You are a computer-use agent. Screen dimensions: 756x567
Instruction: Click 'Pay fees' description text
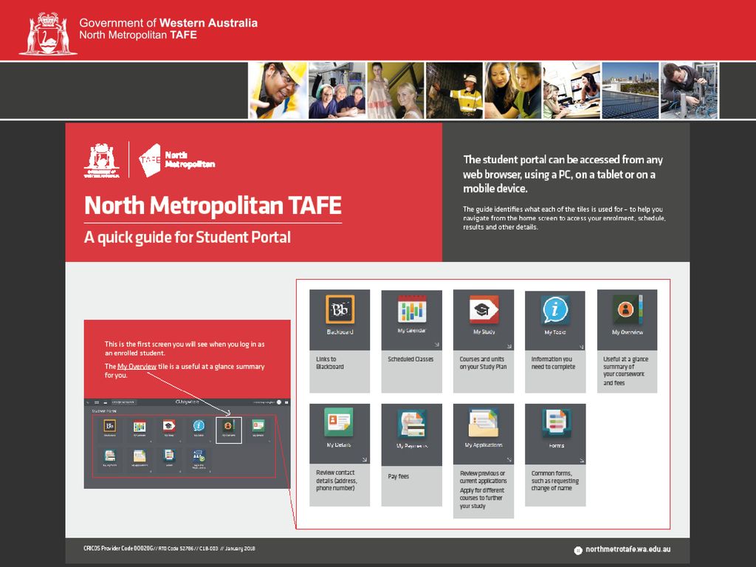click(398, 476)
